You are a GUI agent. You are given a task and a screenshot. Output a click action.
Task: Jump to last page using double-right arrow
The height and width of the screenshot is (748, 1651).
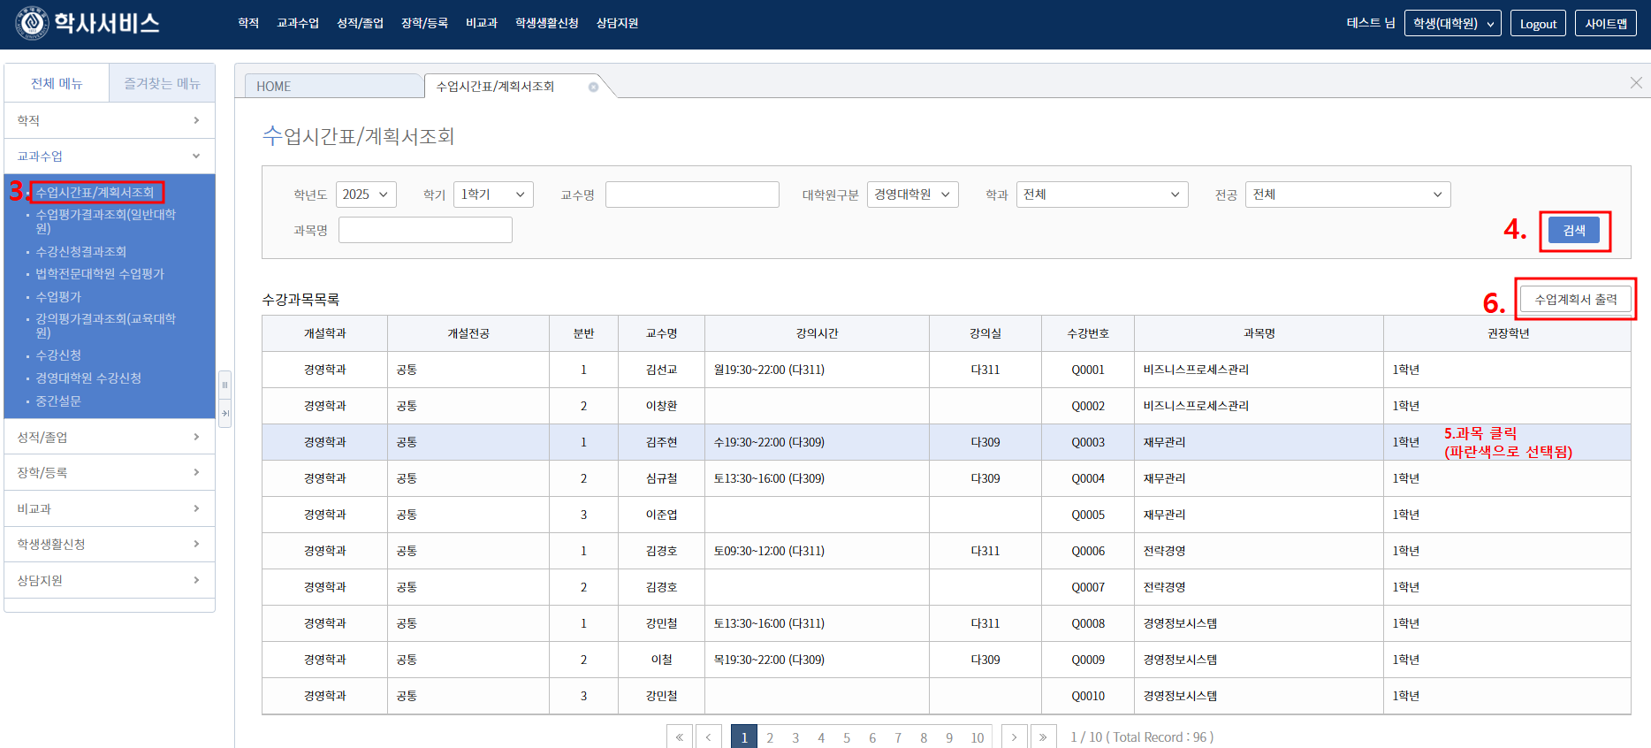(x=1043, y=737)
